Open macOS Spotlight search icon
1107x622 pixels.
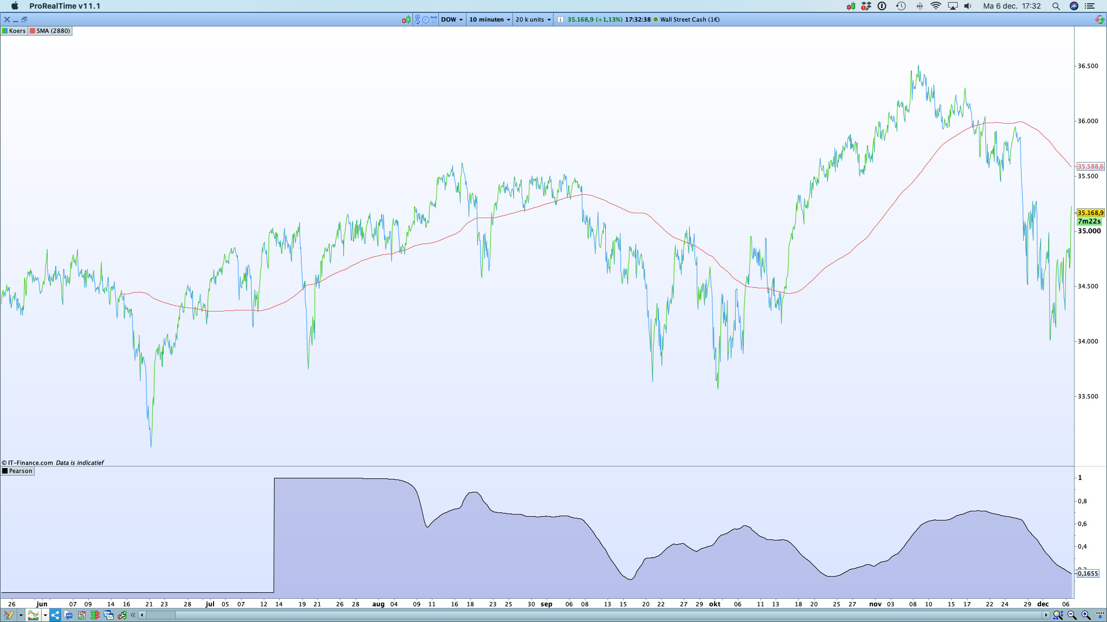tap(1056, 6)
